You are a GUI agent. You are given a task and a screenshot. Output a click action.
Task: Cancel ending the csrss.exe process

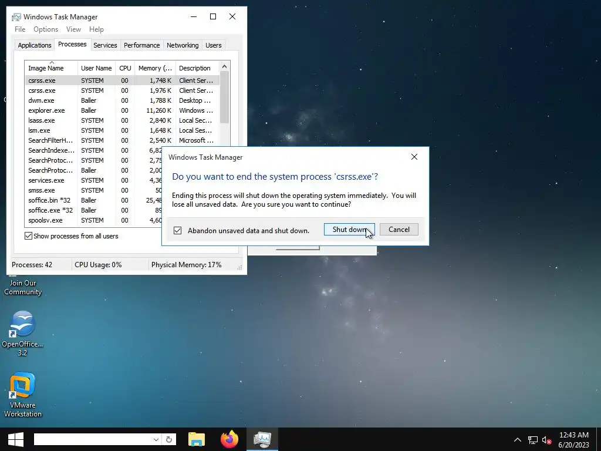(x=399, y=230)
